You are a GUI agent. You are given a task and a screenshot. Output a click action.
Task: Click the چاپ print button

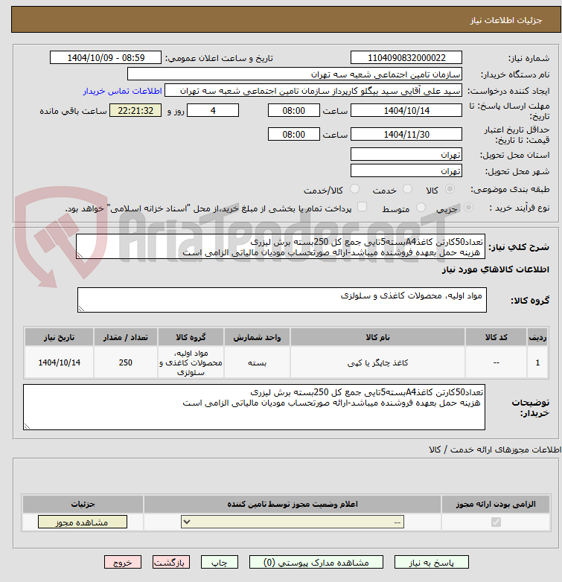[x=220, y=563]
